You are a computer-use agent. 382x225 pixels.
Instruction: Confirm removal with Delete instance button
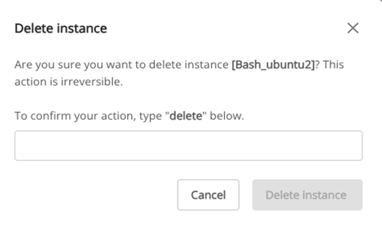click(x=307, y=195)
